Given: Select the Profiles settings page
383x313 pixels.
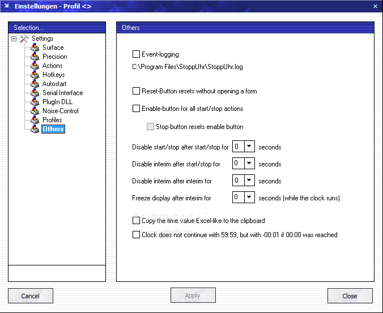Looking at the screenshot, I should click(52, 119).
